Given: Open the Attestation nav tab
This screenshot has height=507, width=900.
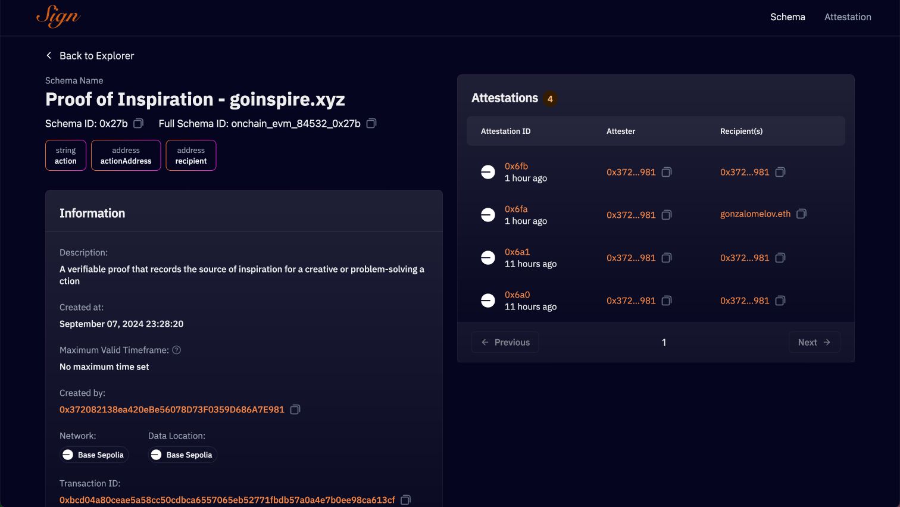Looking at the screenshot, I should coord(848,17).
